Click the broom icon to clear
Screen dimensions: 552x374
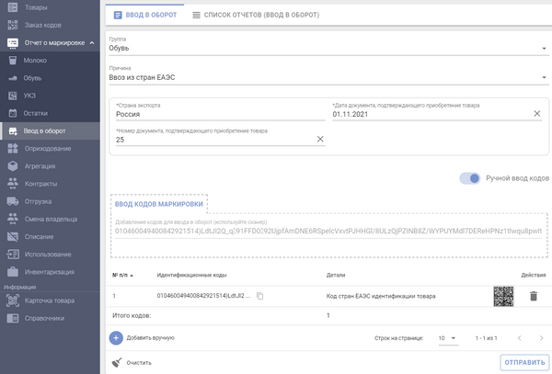click(x=116, y=362)
